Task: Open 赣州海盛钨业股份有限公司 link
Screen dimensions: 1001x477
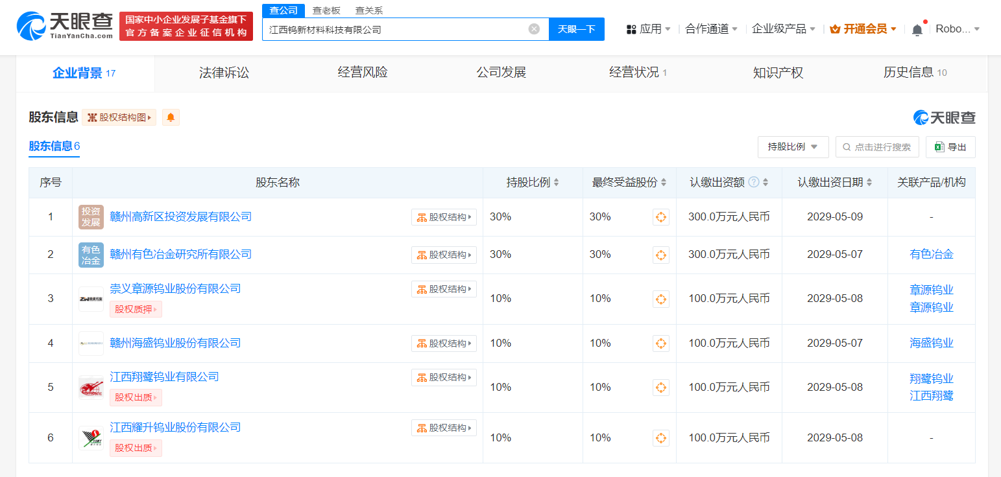Action: coord(175,343)
